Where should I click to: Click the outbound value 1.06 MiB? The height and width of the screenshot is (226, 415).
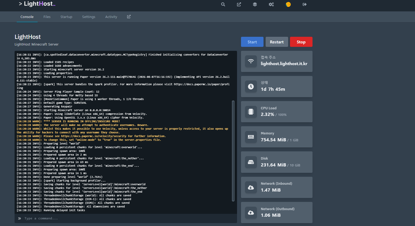tap(271, 215)
